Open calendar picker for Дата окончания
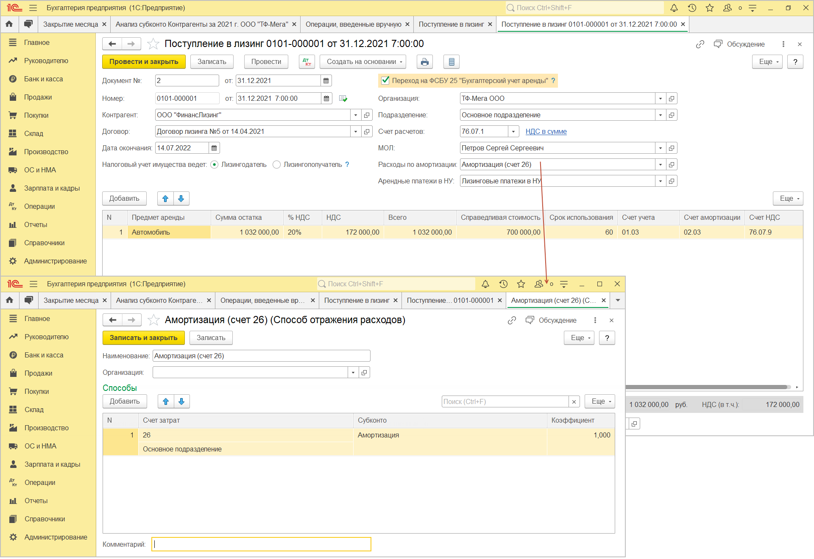The width and height of the screenshot is (814, 559). pyautogui.click(x=214, y=148)
